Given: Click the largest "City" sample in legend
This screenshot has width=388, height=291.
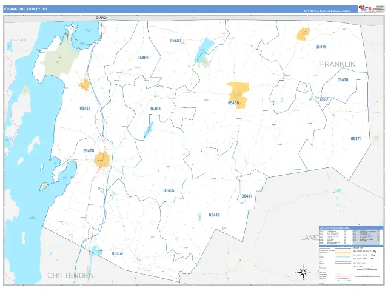Looking at the screenshot, I should click(373, 251).
